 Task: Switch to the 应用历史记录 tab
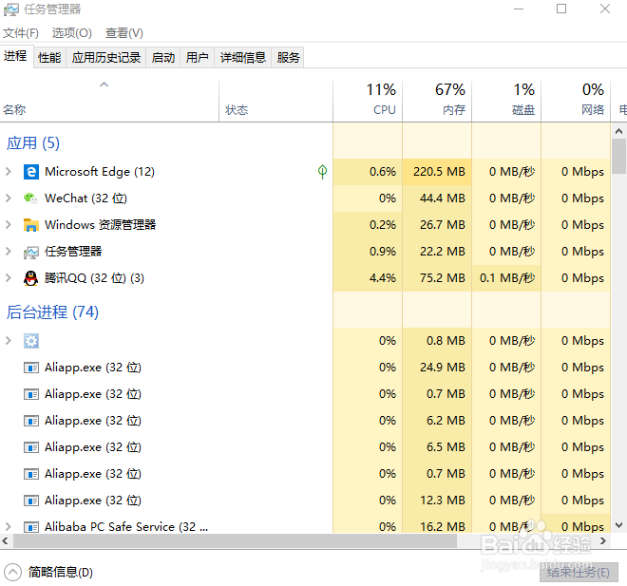click(106, 58)
